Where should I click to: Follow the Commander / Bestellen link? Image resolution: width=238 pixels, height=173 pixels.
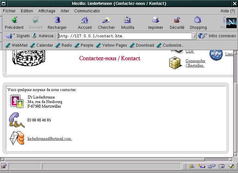(x=195, y=63)
